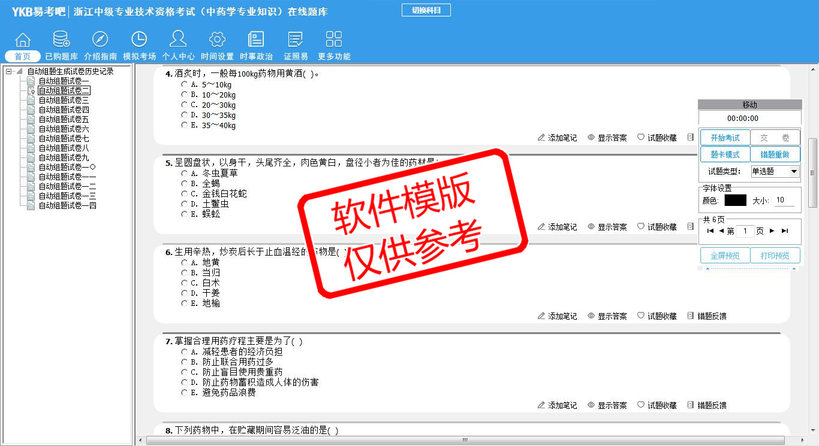
Task: Open the 已购题库 database icon
Action: (x=61, y=40)
